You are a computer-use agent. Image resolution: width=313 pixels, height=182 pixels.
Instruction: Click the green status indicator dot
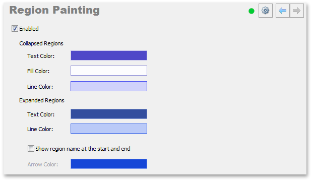pos(252,11)
